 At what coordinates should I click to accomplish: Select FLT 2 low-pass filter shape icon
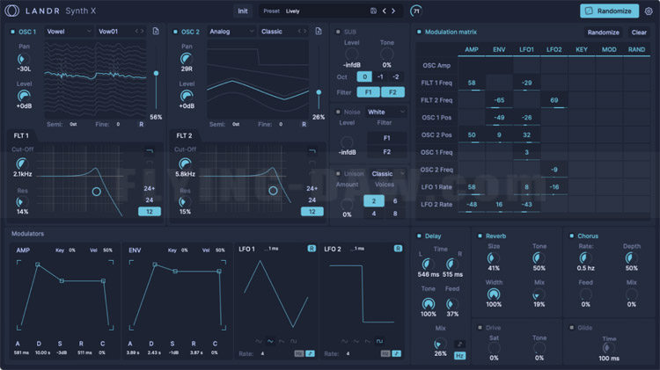(312, 150)
